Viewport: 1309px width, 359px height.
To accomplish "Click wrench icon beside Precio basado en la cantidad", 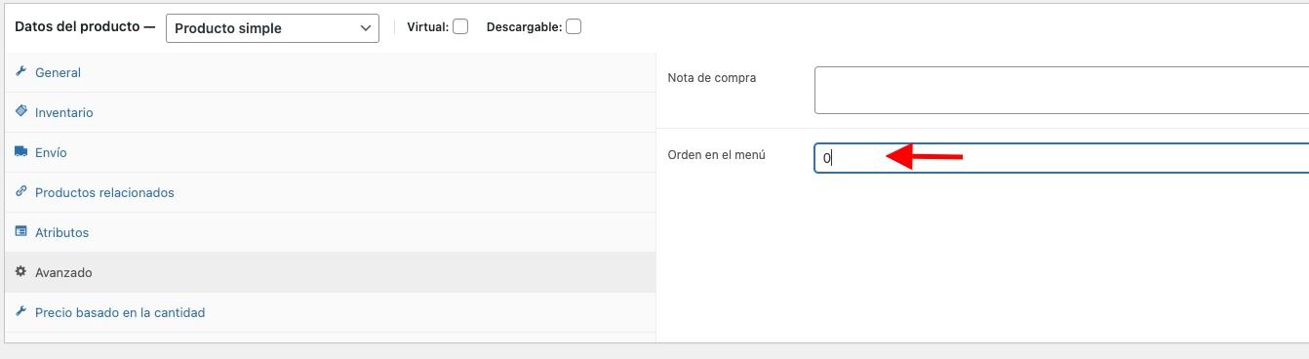I will coord(20,312).
